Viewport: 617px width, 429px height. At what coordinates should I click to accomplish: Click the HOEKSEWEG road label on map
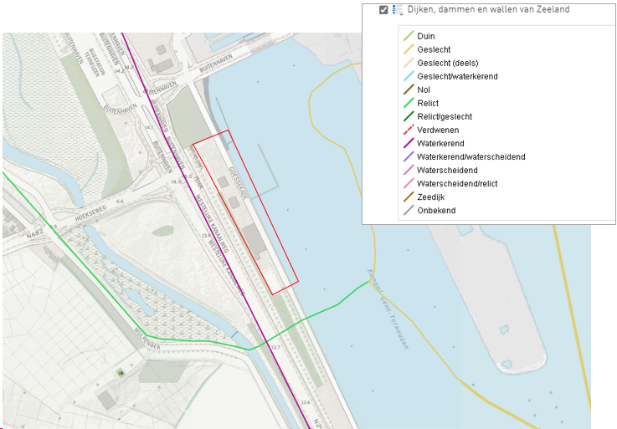coord(90,213)
